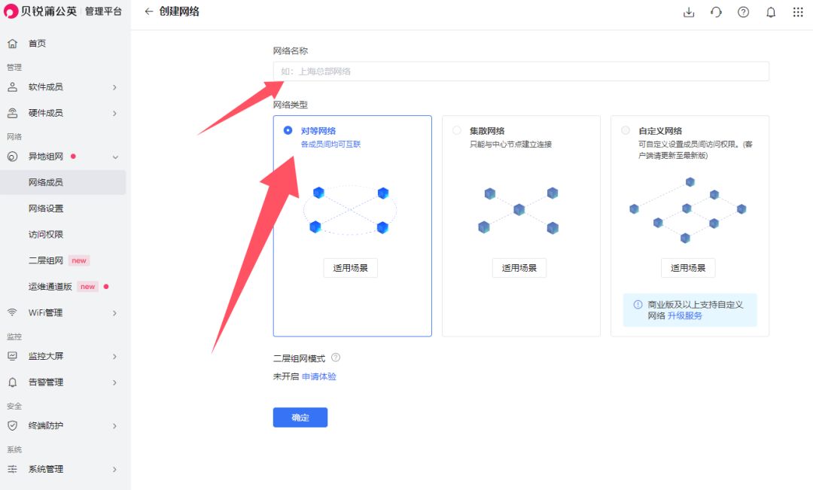Click the download icon in top bar

point(688,12)
